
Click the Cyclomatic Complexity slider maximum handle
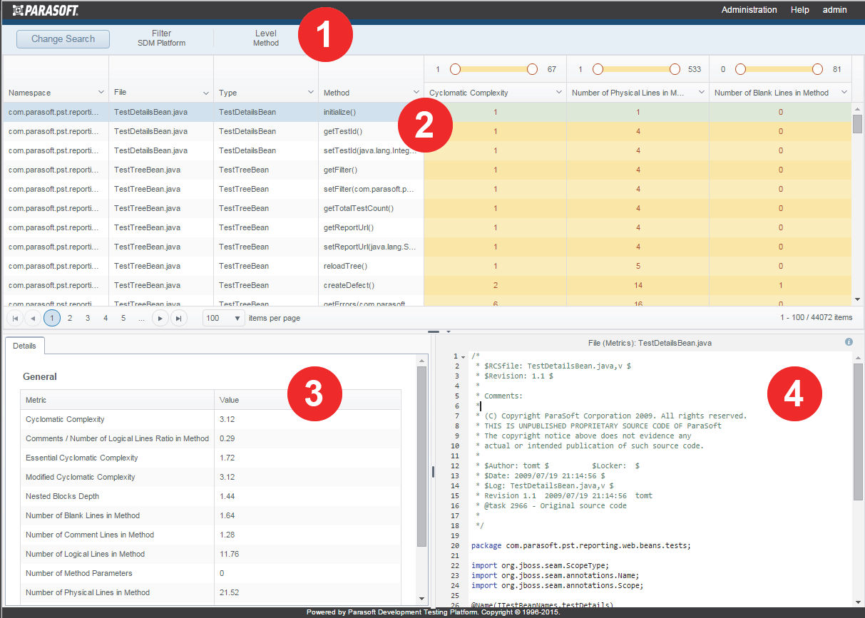532,69
